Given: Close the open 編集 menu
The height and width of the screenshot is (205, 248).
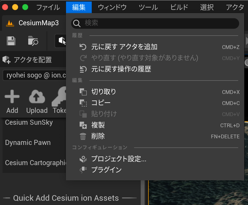Looking at the screenshot, I should tap(79, 7).
